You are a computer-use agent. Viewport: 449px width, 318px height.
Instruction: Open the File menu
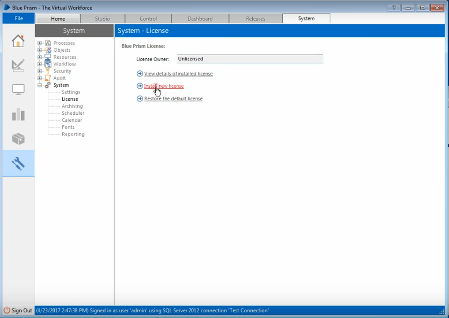(19, 18)
